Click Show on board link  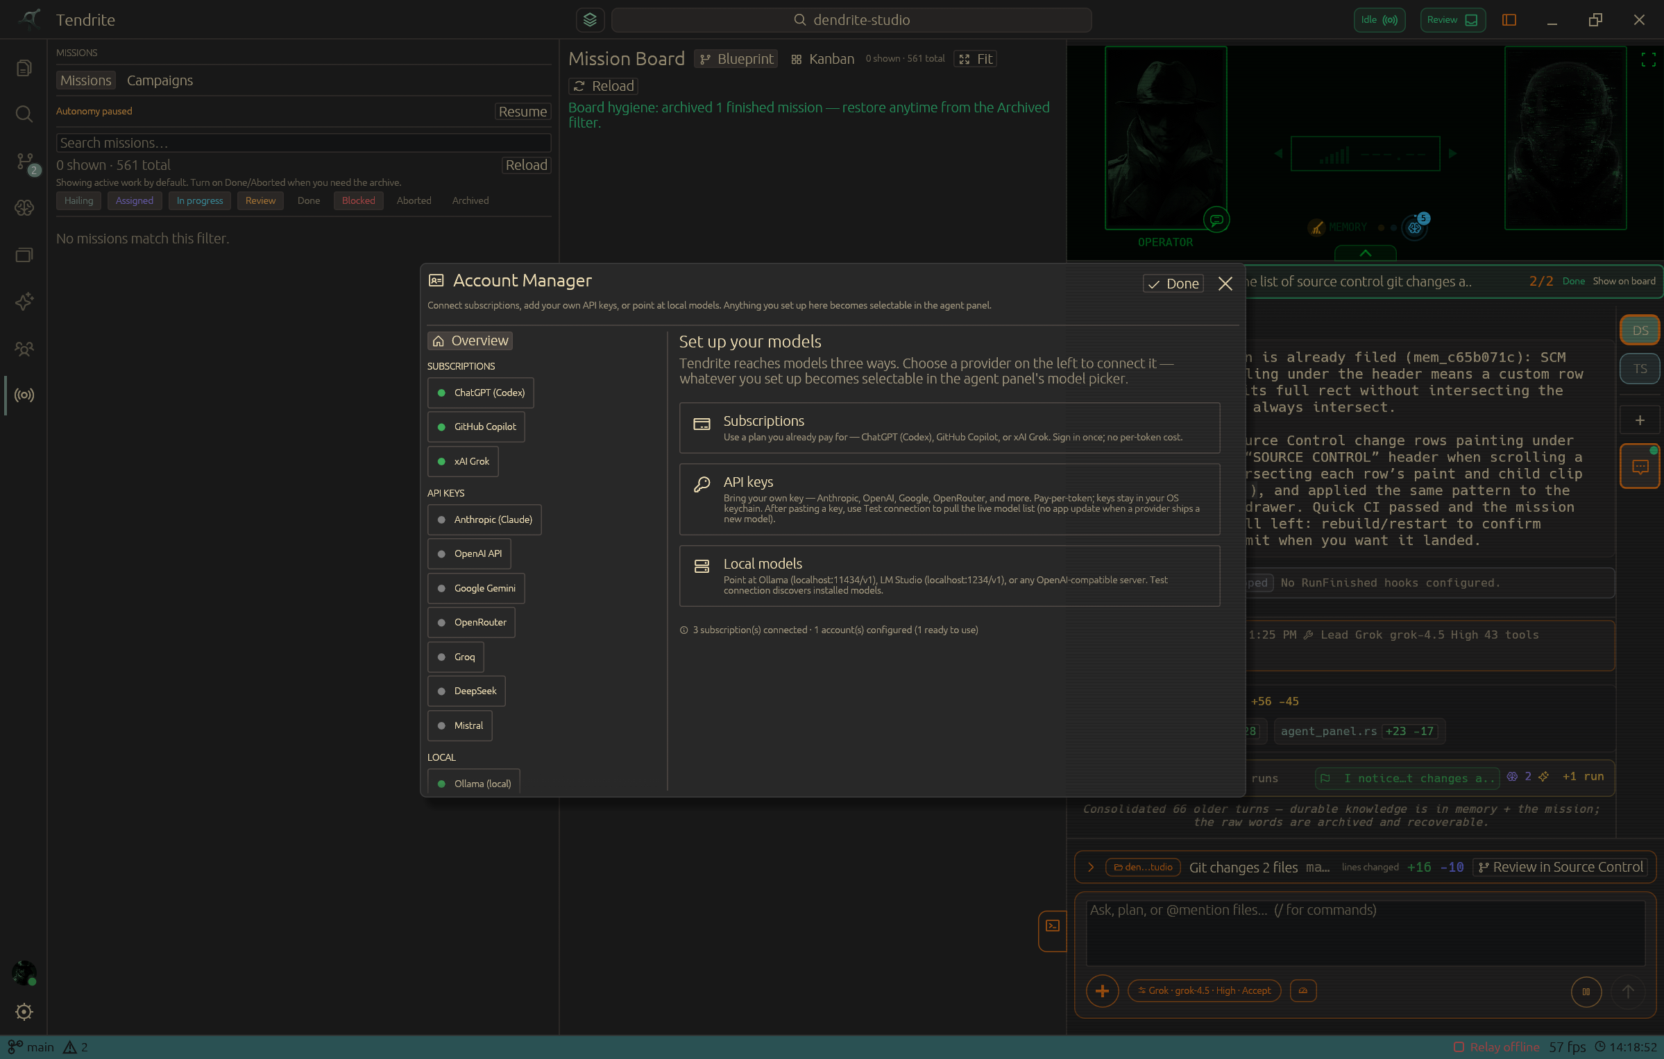click(1624, 281)
